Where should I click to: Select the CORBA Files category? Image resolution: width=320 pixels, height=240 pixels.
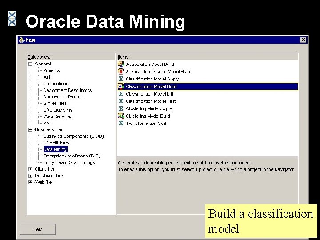pyautogui.click(x=56, y=143)
